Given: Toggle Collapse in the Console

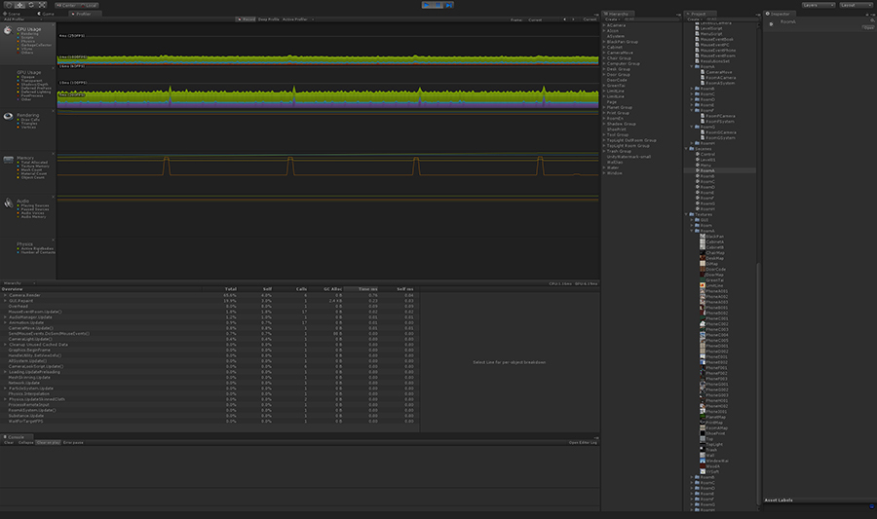Looking at the screenshot, I should tap(25, 442).
